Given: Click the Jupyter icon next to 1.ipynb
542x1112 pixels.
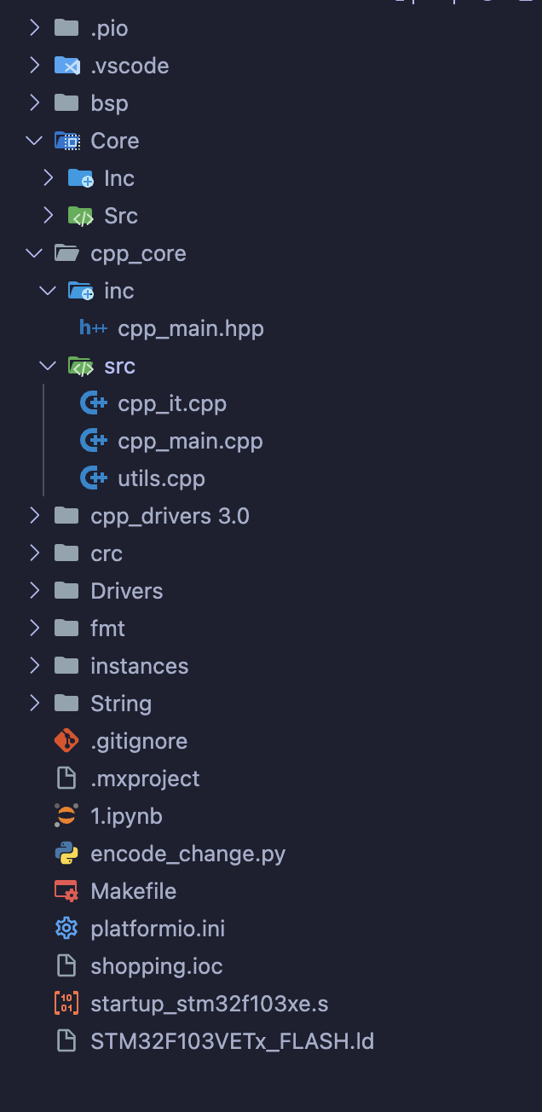Looking at the screenshot, I should coord(66,816).
